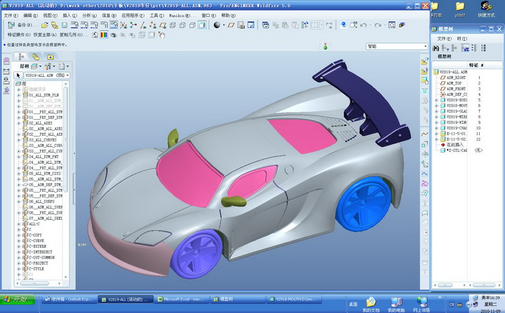Click the appearance sphere icon
Image resolution: width=505 pixels, height=313 pixels.
click(216, 25)
